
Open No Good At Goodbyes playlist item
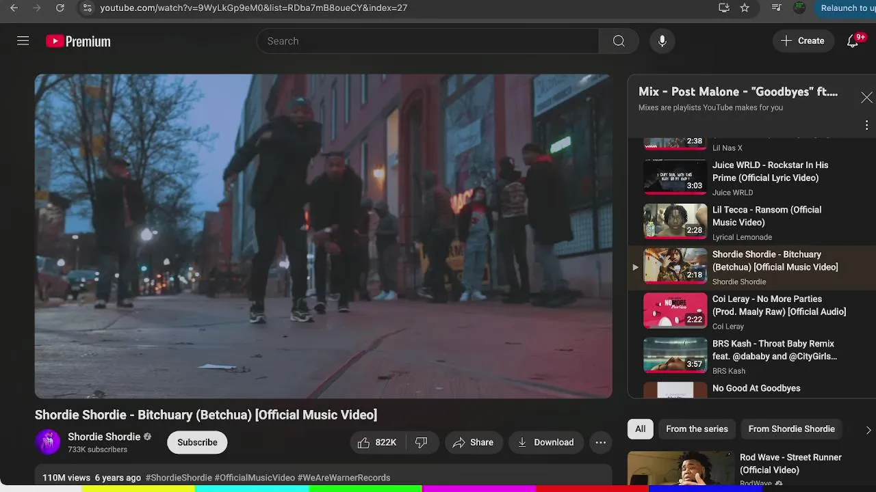751,389
